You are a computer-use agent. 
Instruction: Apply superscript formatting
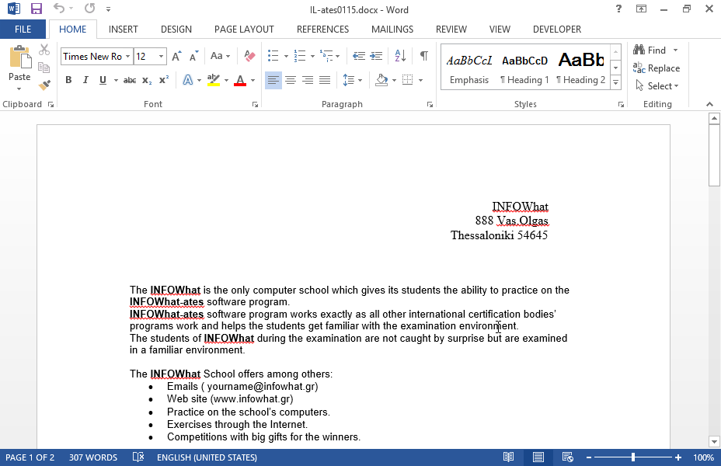(164, 80)
